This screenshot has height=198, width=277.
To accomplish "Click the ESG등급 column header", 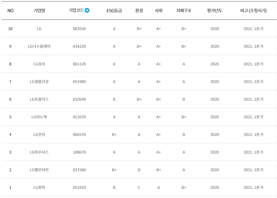I will pyautogui.click(x=114, y=11).
